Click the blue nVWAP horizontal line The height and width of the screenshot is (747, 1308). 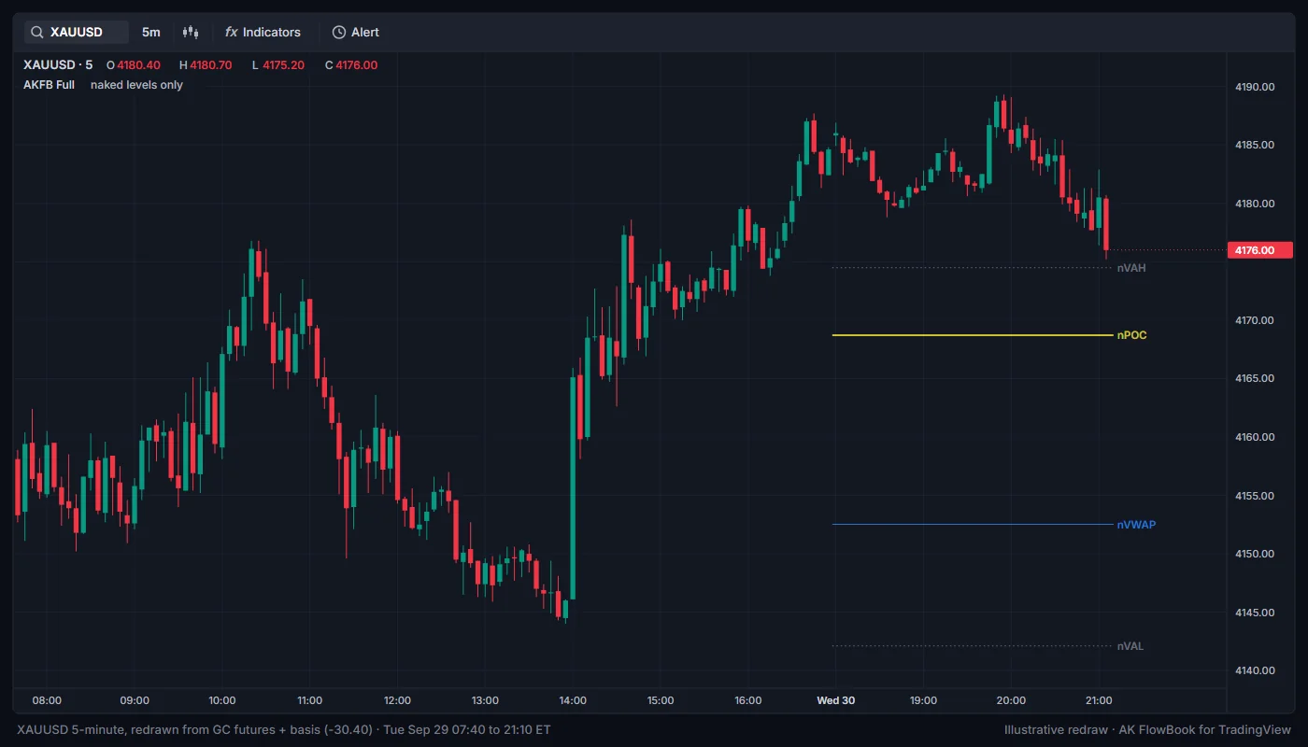point(972,525)
